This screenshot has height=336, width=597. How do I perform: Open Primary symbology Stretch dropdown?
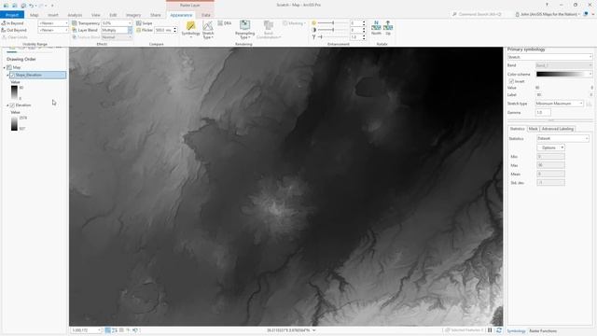549,57
